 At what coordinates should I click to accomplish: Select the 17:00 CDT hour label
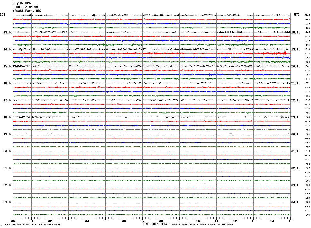click(x=8, y=100)
